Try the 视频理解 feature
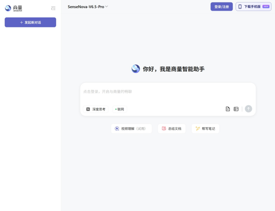275x211 pixels. click(131, 128)
